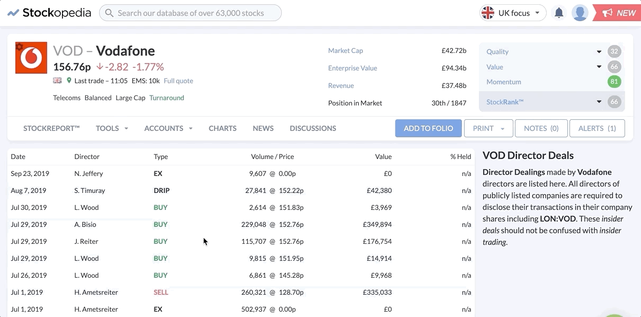Click the Position in Market value 30th / 1847

(449, 103)
